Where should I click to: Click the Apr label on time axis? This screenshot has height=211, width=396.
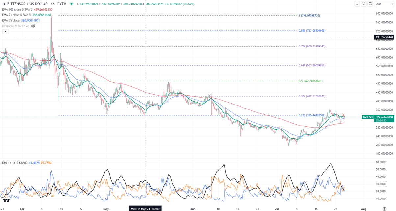pyautogui.click(x=22, y=208)
